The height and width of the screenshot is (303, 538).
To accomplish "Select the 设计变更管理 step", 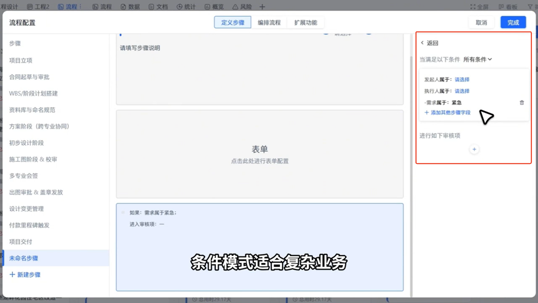I will tap(56, 209).
